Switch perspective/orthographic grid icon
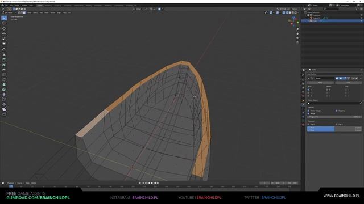 pos(297,42)
